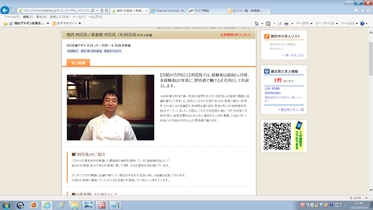
Task: Switch to Internet Archive tab
Action: pos(169,11)
